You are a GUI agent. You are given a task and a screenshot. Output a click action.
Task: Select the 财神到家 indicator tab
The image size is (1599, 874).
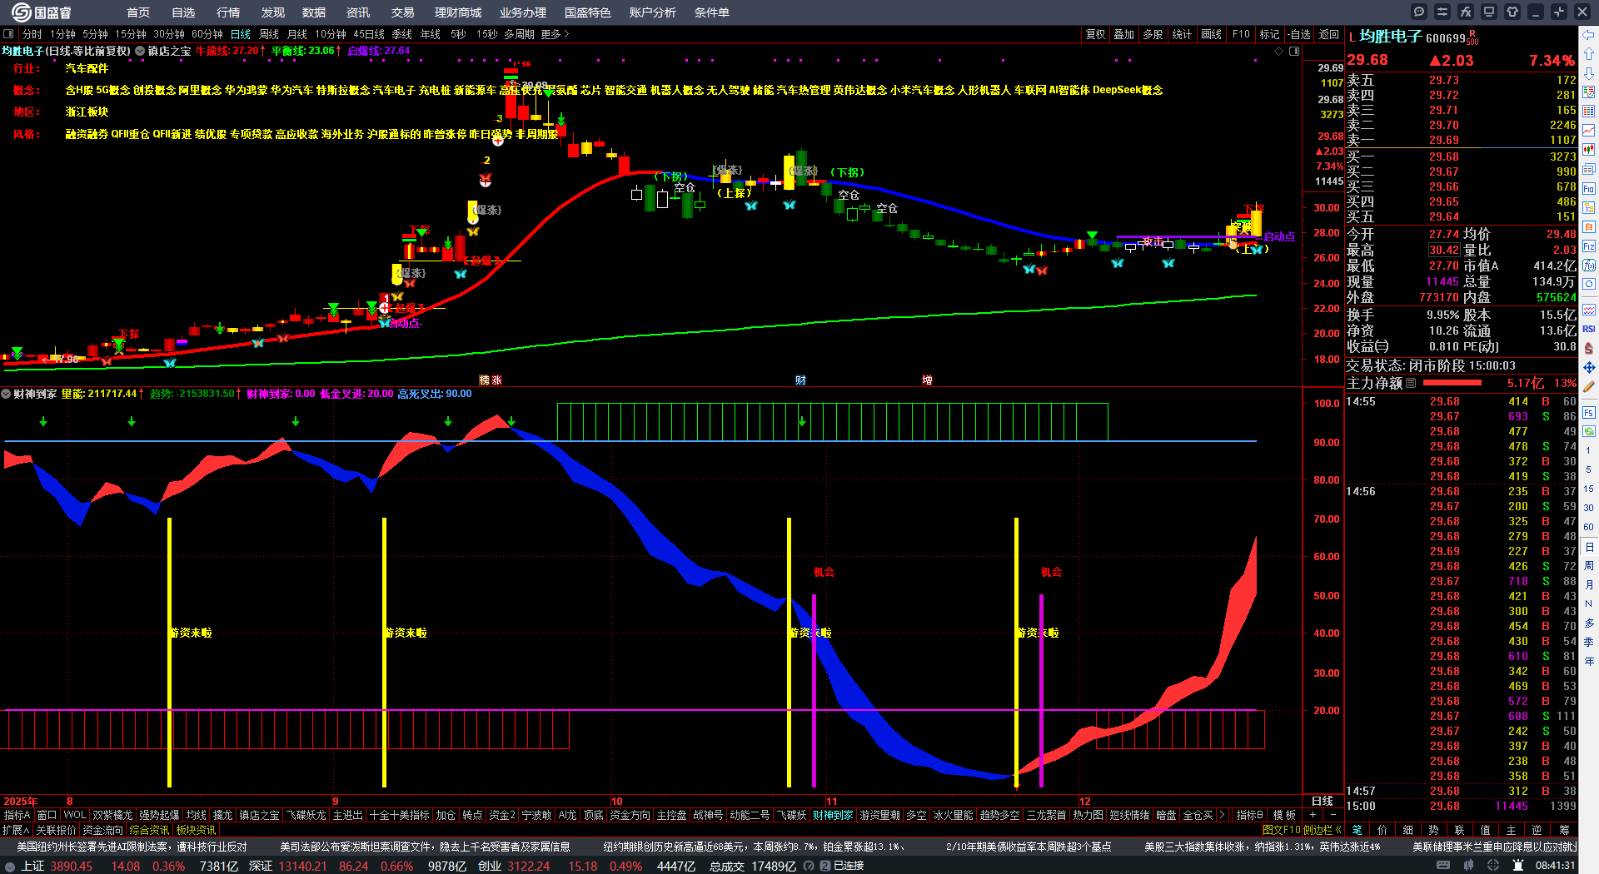click(833, 815)
